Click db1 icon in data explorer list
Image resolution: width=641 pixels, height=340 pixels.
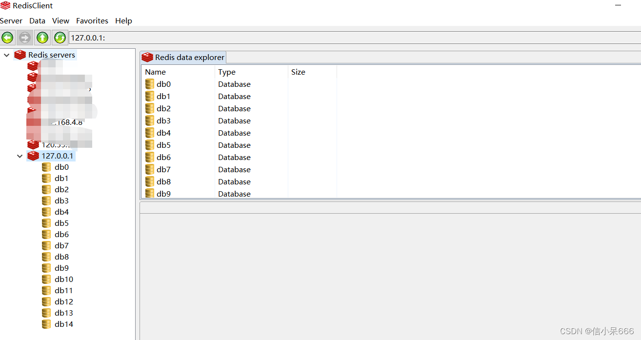click(x=150, y=97)
